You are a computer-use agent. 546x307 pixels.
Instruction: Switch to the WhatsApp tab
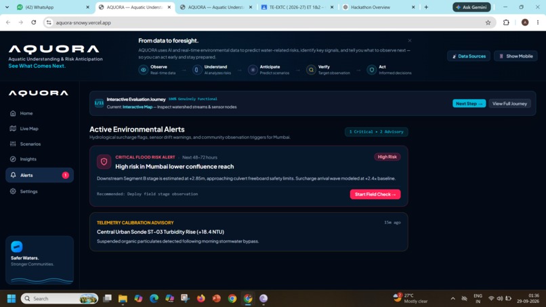coord(52,7)
